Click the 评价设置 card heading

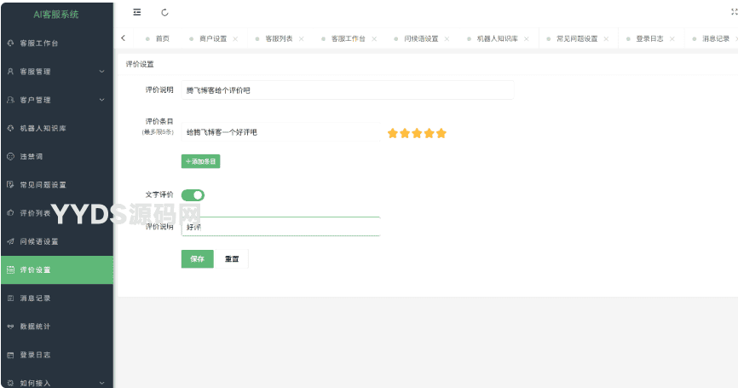tap(140, 64)
